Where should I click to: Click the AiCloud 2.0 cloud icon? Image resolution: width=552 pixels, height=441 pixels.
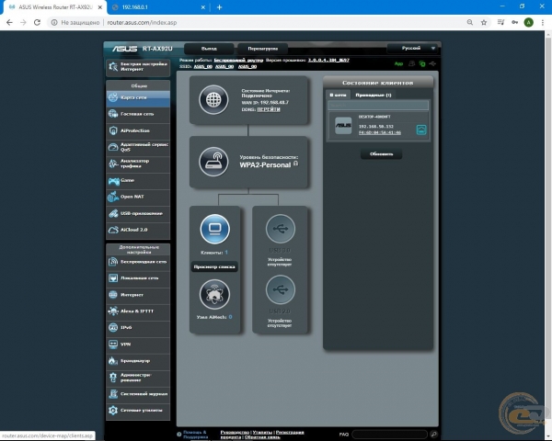[113, 230]
